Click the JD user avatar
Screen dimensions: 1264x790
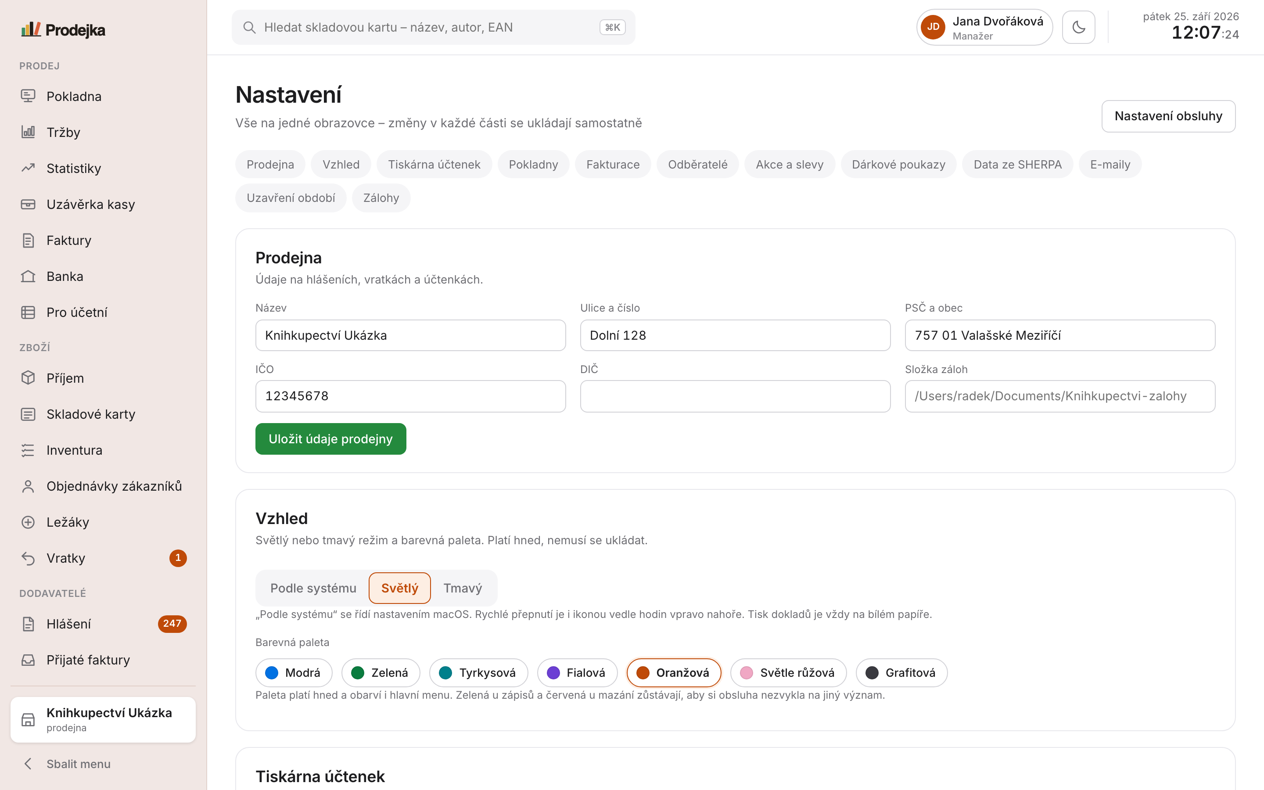pyautogui.click(x=933, y=27)
